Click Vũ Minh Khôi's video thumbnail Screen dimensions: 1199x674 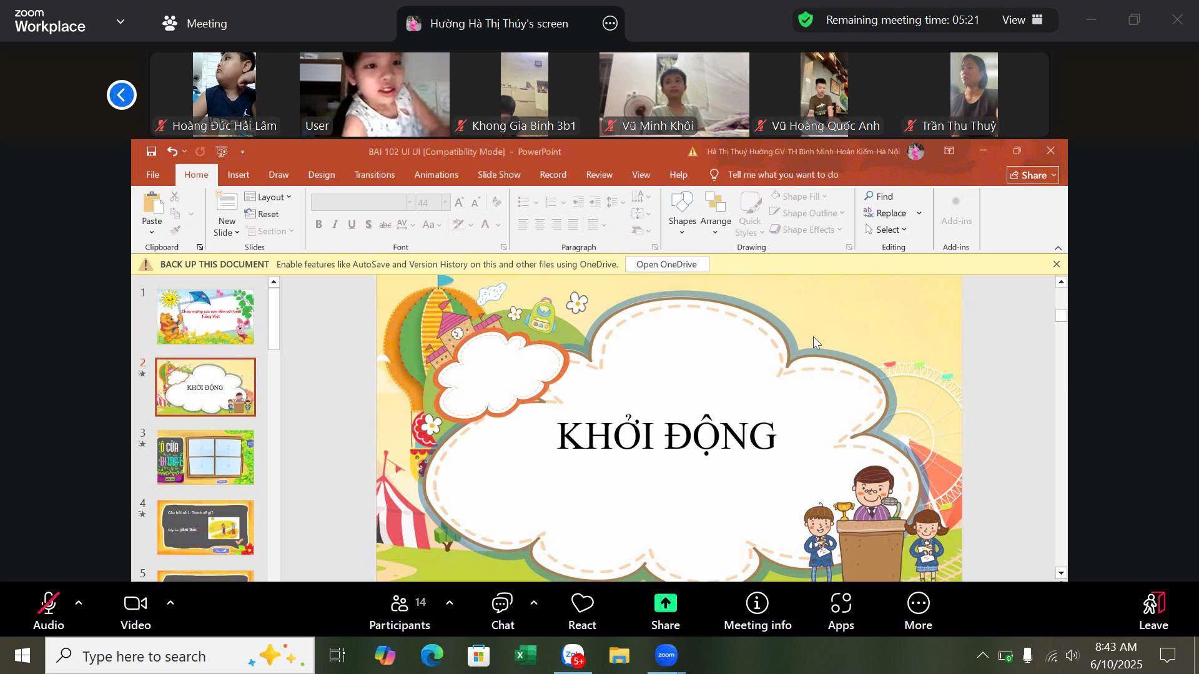pyautogui.click(x=674, y=94)
